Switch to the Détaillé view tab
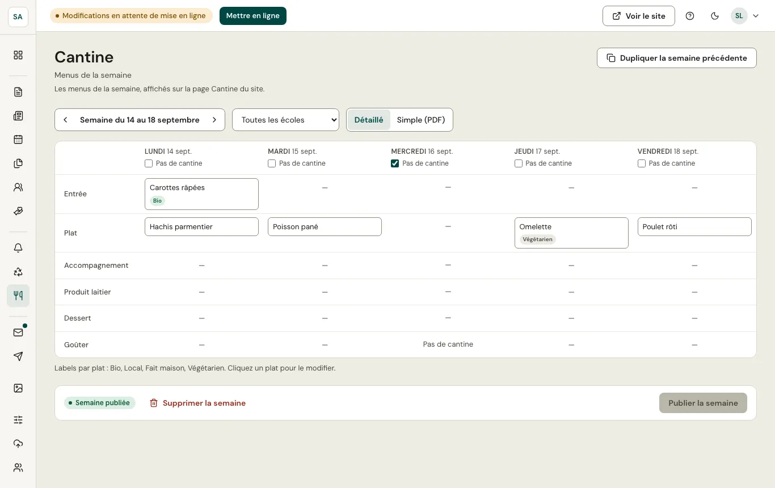Screen dimensions: 775x488 tap(369, 120)
